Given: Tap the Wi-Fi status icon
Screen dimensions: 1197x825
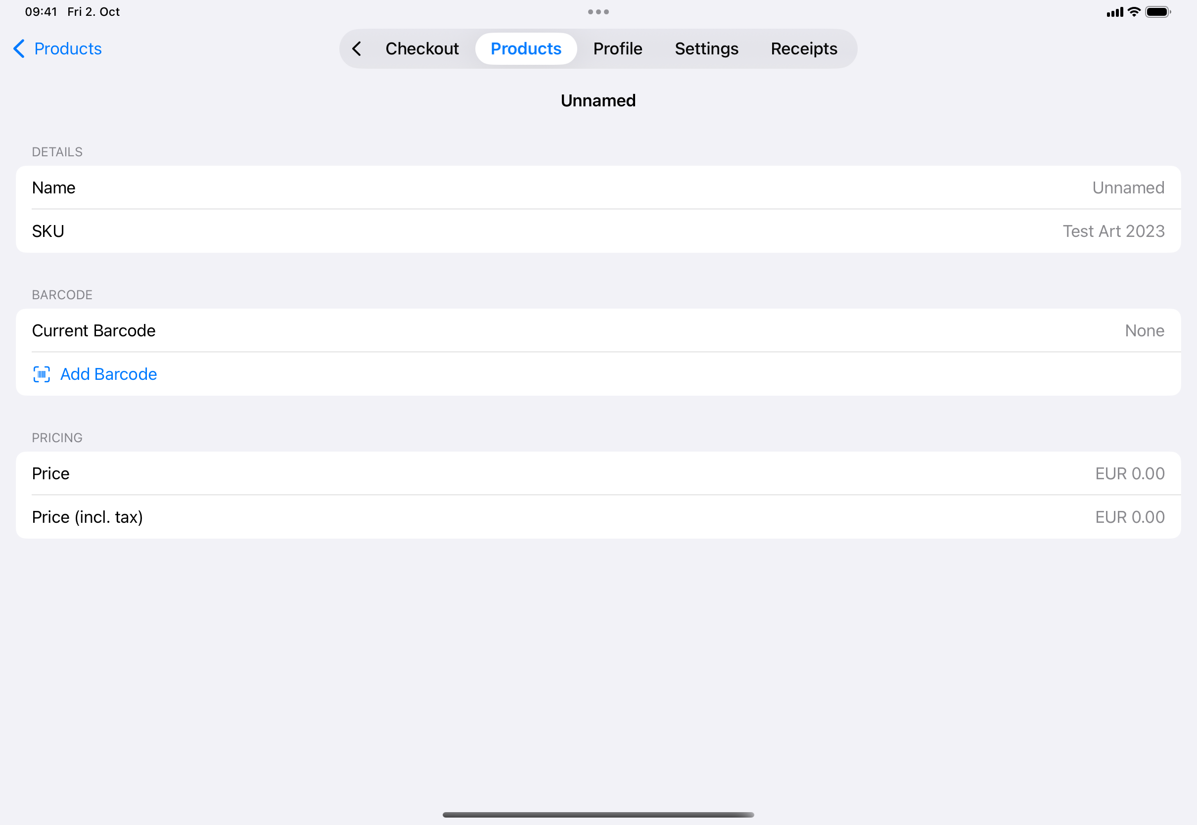Looking at the screenshot, I should click(x=1134, y=11).
